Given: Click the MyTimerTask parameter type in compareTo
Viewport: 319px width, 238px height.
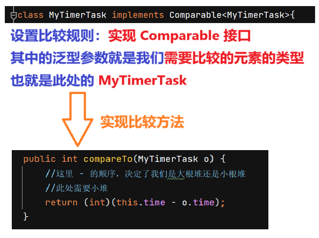Looking at the screenshot, I should coord(168,159).
